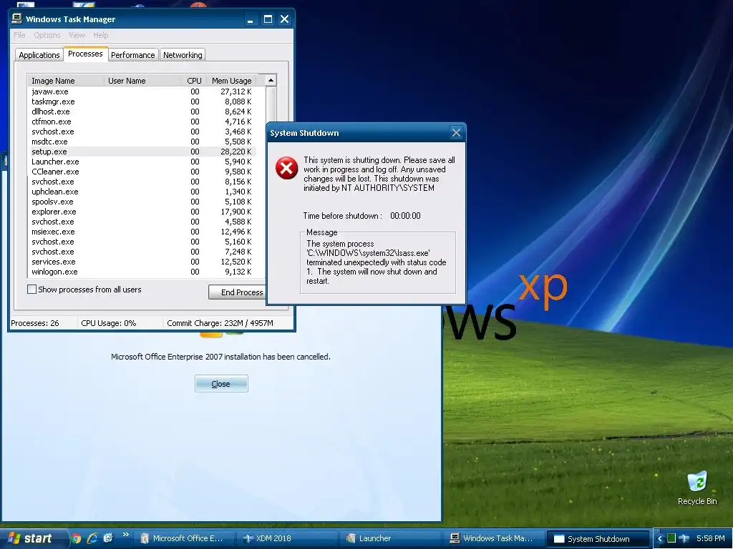Switch to Microsoft Office E... taskbar button
Viewport: 733px width, 549px height.
(x=183, y=538)
